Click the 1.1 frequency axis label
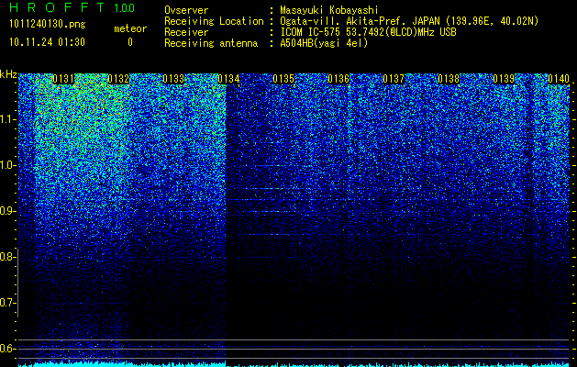The width and height of the screenshot is (577, 367). (7, 119)
